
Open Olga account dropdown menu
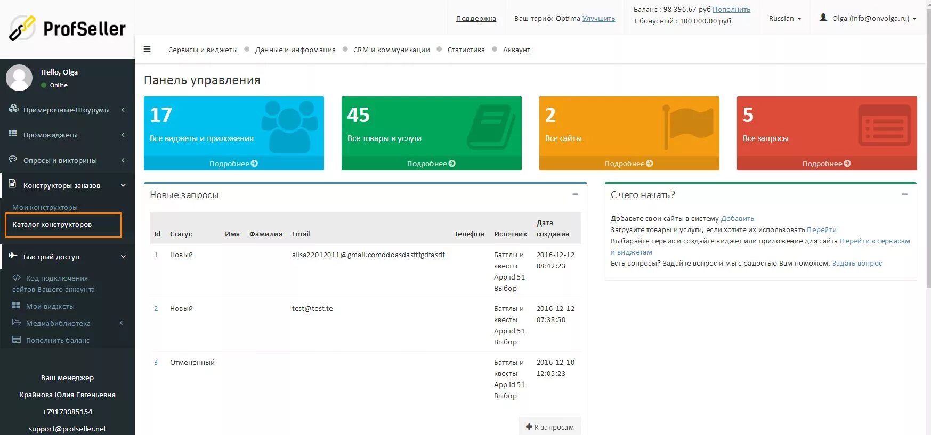(x=868, y=18)
